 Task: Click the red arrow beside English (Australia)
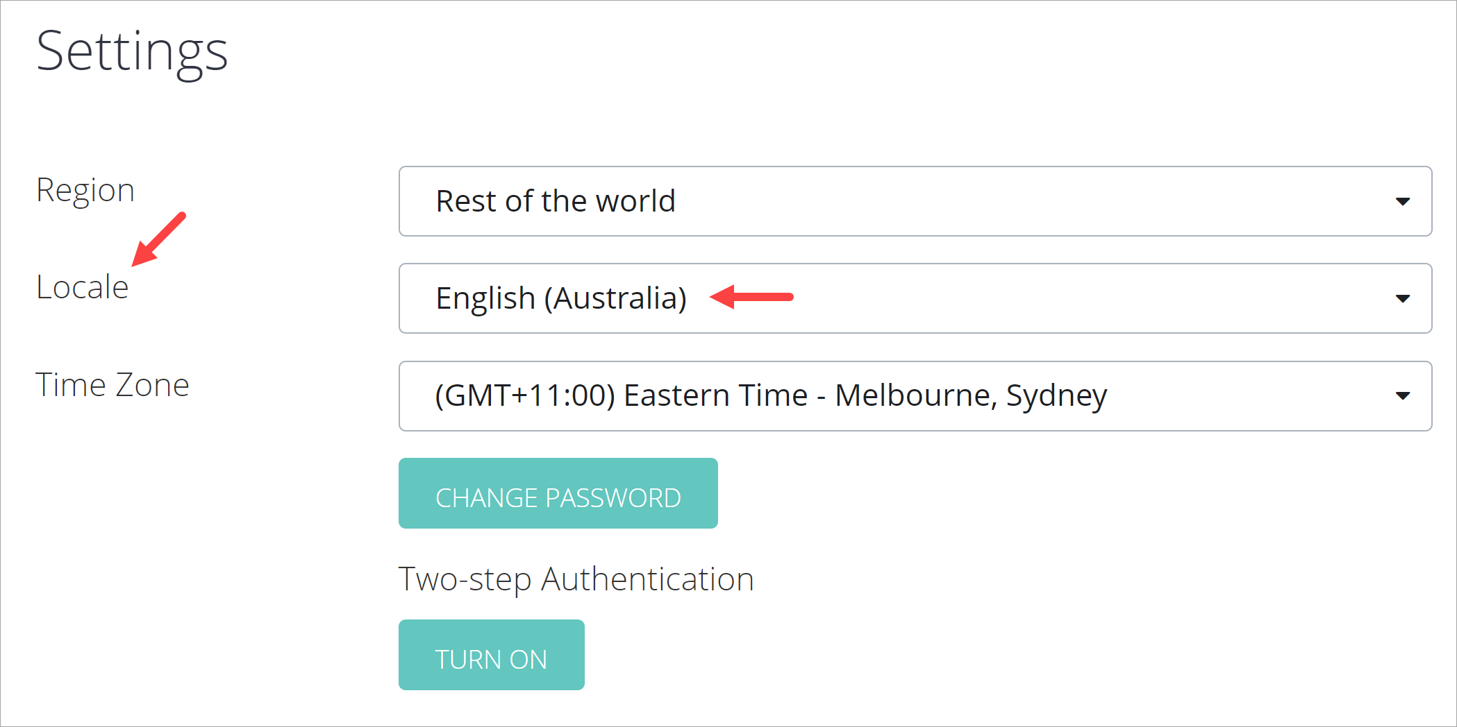click(x=751, y=297)
